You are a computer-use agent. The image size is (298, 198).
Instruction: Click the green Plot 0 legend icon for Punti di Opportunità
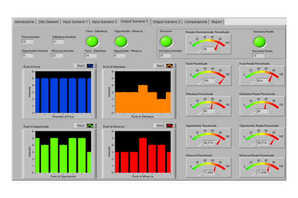90,126
